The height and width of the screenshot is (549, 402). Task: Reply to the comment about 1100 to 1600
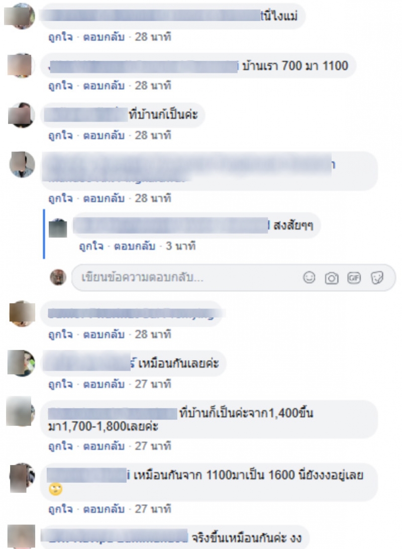point(104,509)
